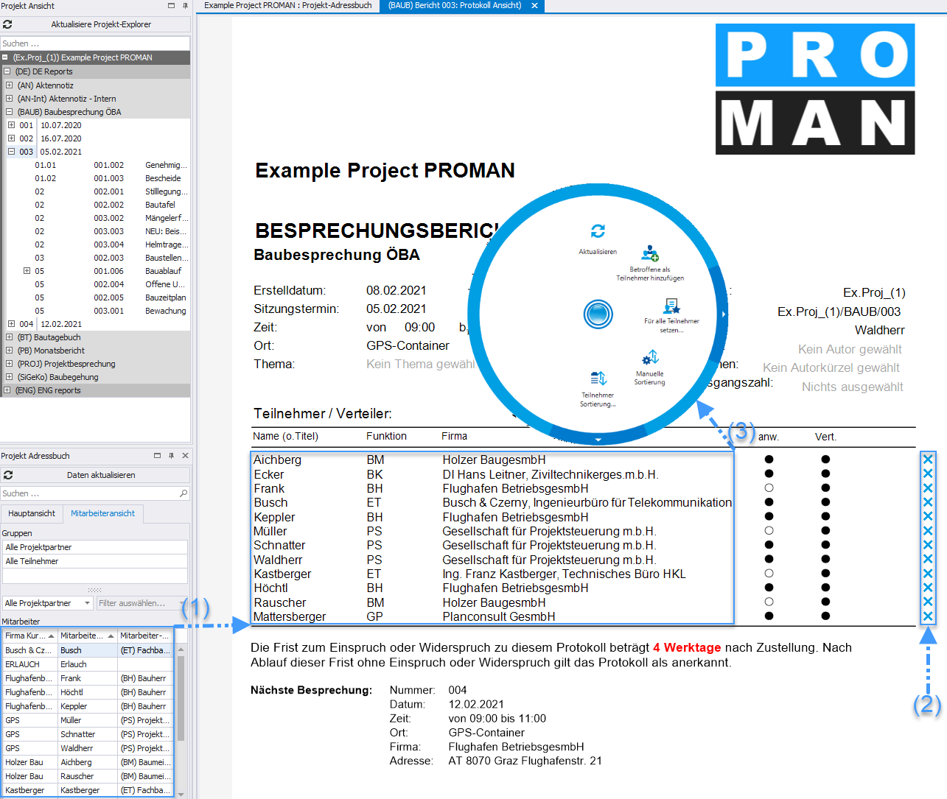This screenshot has height=799, width=947.
Task: Pin the Projekt Ansicht panel
Action: [x=185, y=6]
